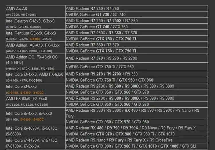The image size is (215, 150).
Task: Select 'Intel Core i5-4690K, i5-5675C' heading
Action: click(32, 128)
